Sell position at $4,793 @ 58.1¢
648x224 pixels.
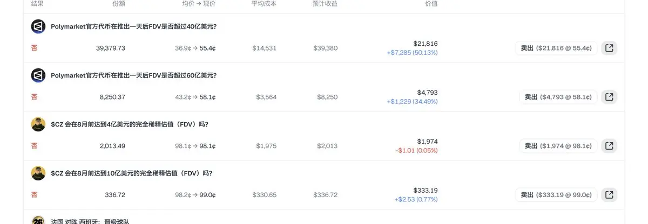pyautogui.click(x=558, y=97)
